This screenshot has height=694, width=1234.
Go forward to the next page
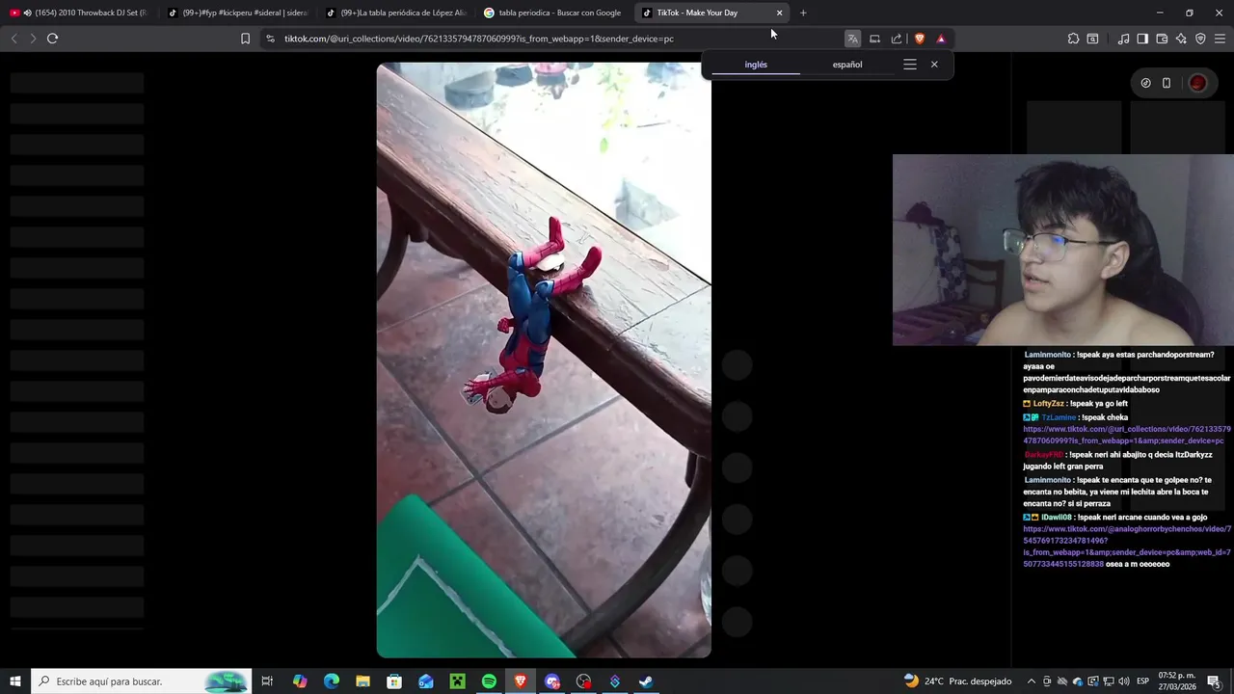(33, 39)
